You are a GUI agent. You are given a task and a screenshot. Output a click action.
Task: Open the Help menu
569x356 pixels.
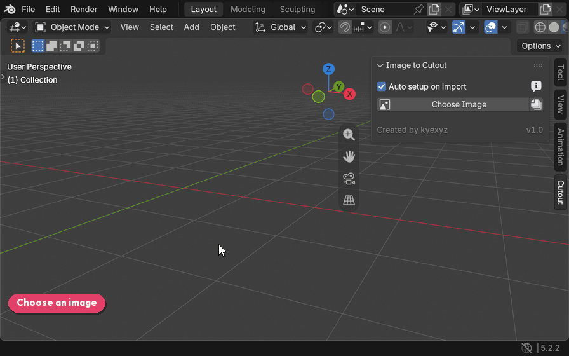[x=158, y=9]
